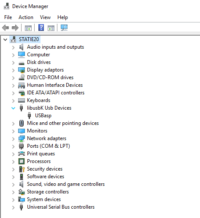
Task: Click show/hide console tree toolbar icon
Action: point(28,28)
